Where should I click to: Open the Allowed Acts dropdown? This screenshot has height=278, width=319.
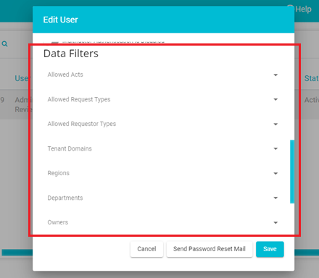click(x=162, y=75)
